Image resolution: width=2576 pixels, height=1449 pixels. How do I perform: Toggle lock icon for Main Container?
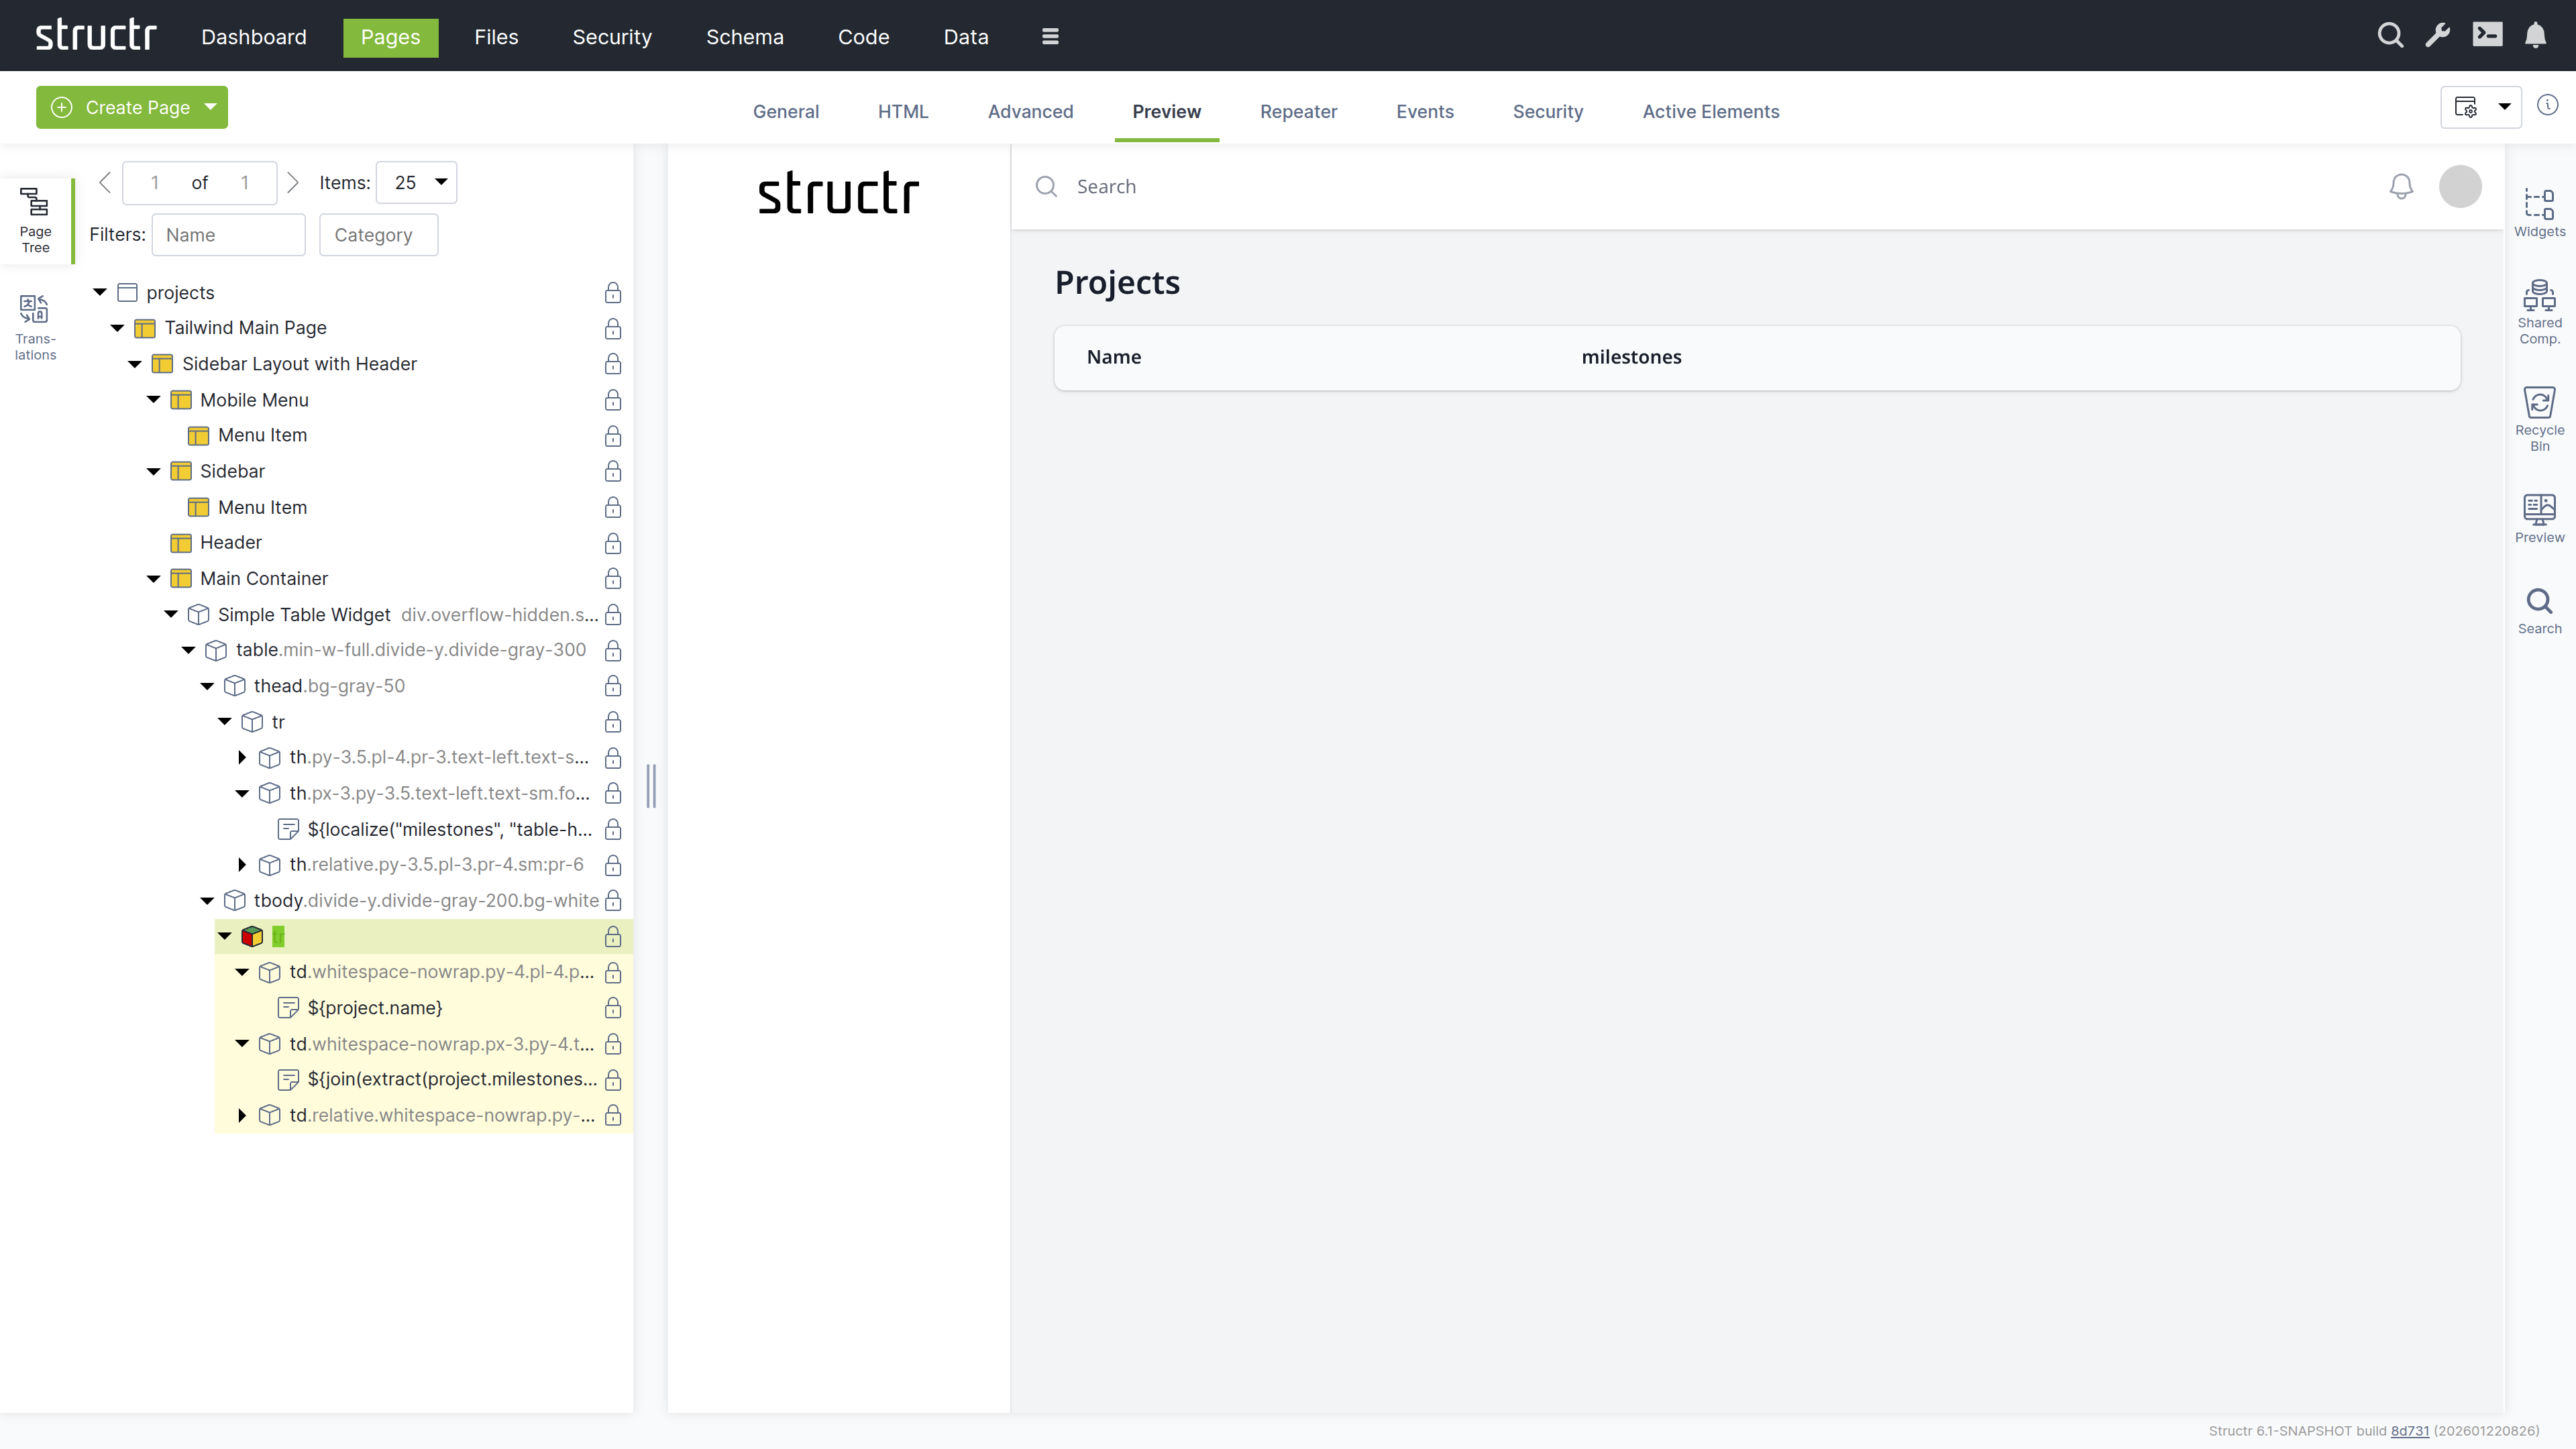(x=613, y=579)
